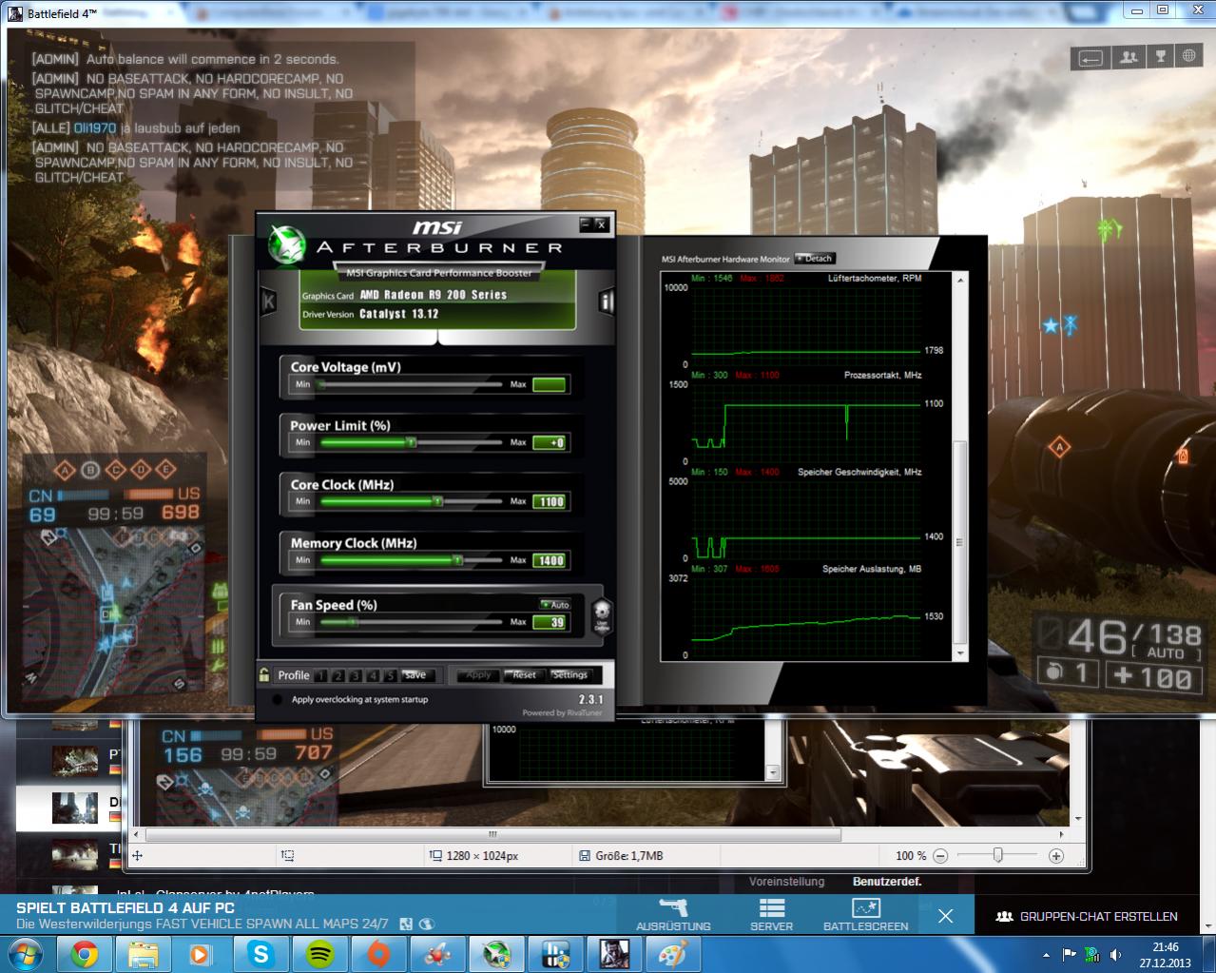Open Google Chrome from the taskbar

(x=84, y=954)
